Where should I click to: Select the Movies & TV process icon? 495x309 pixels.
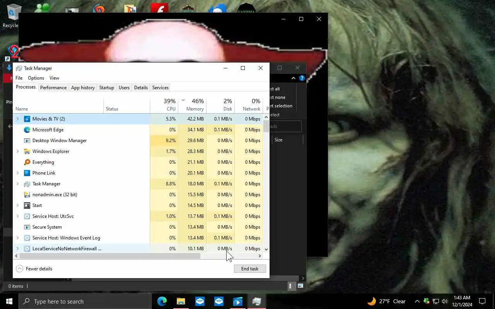tap(27, 119)
